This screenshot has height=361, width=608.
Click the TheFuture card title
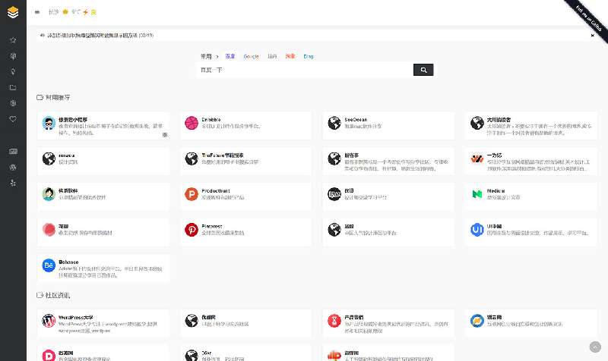click(x=223, y=155)
